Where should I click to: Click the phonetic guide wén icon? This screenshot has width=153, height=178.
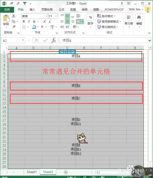coord(52,27)
